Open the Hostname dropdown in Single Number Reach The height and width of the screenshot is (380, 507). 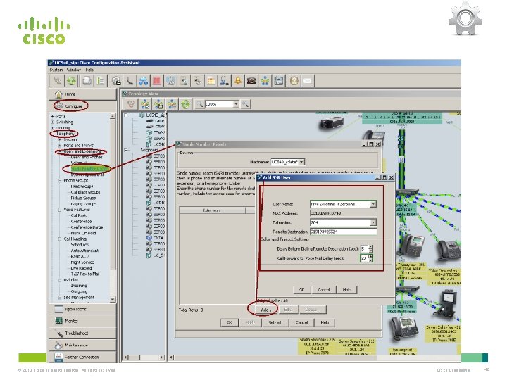[x=301, y=162]
